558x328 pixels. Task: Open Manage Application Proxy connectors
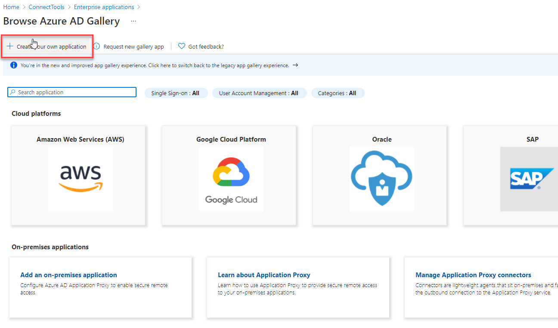(473, 275)
